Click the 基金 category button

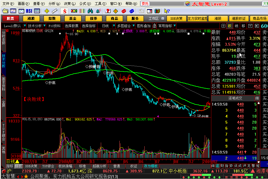(x=73, y=18)
